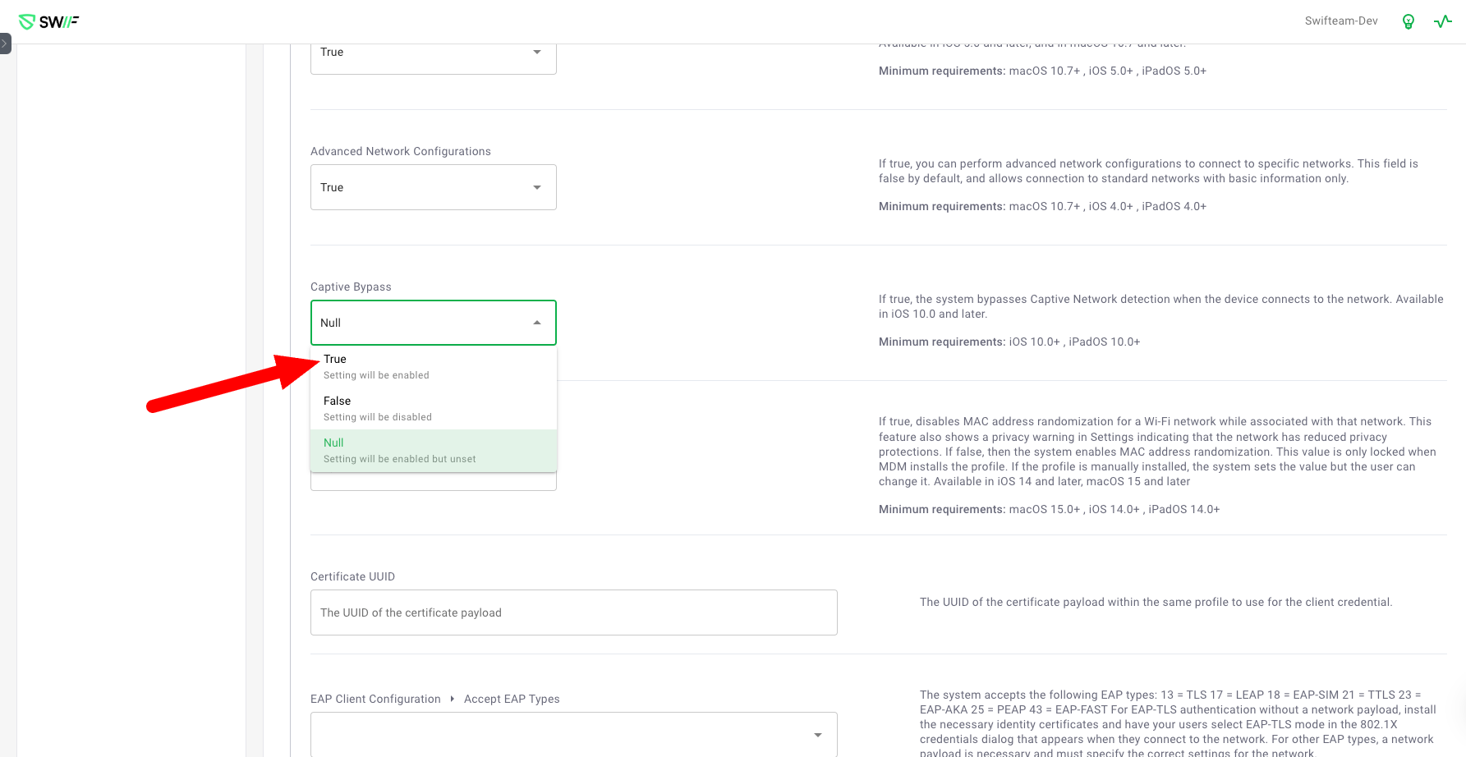Open the lightbulb tips icon
Image resolution: width=1466 pixels, height=757 pixels.
(1408, 21)
